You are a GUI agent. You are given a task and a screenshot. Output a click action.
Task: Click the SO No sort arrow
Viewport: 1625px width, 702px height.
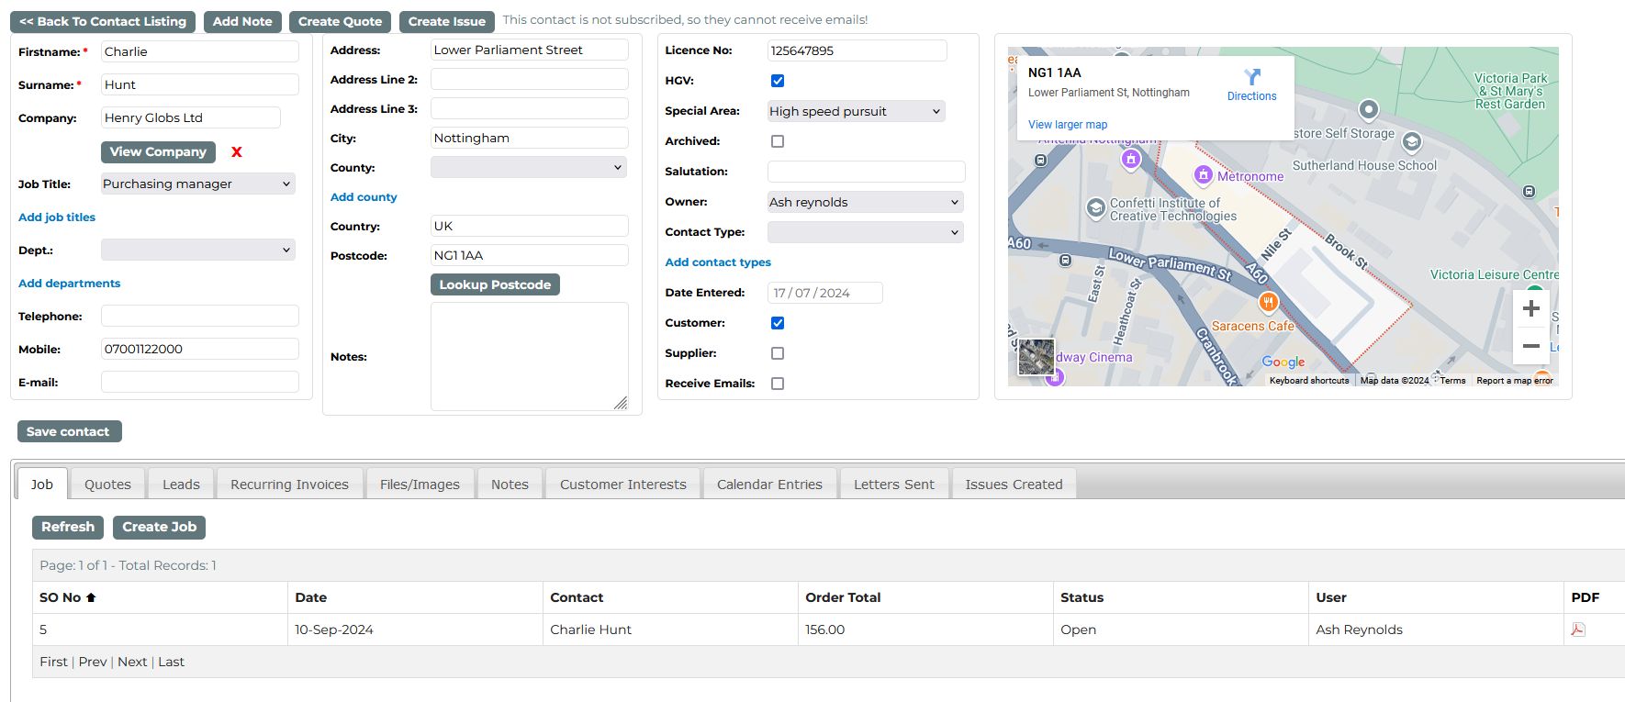(x=91, y=597)
